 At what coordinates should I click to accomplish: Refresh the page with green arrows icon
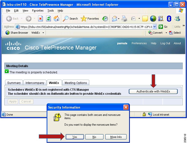pos(48,19)
